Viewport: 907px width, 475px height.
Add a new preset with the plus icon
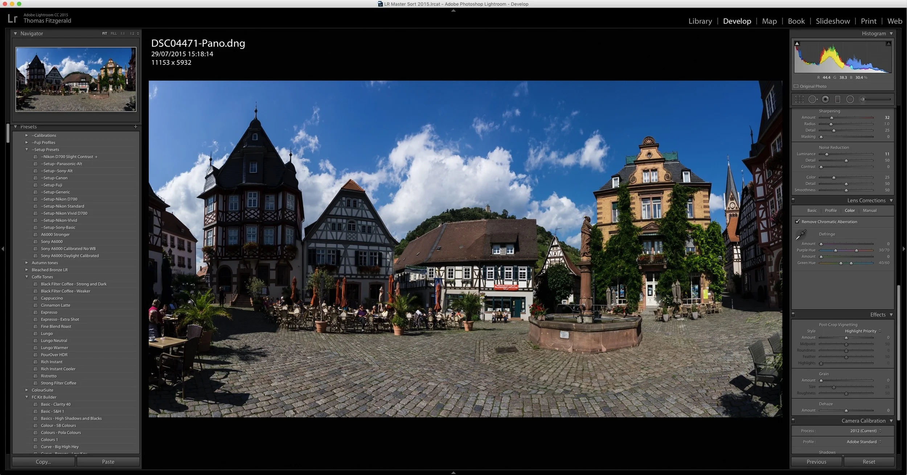tap(135, 126)
